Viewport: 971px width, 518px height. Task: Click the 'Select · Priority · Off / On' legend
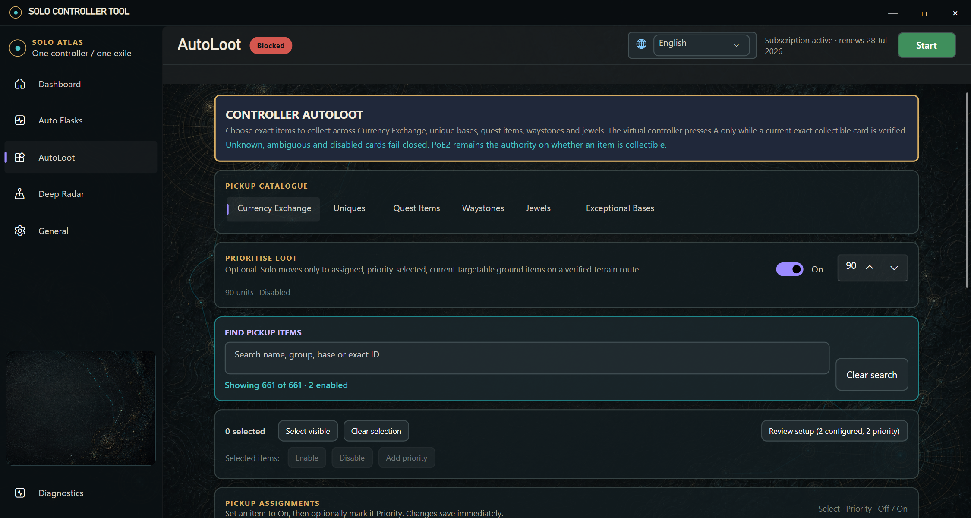[863, 509]
